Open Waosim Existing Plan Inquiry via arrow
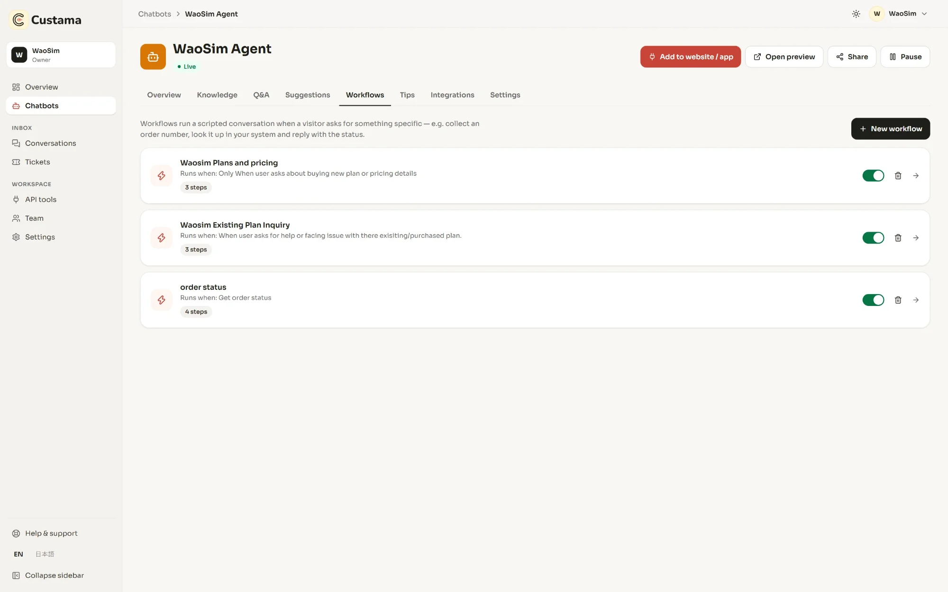Screen dimensions: 948x592 tap(916, 238)
